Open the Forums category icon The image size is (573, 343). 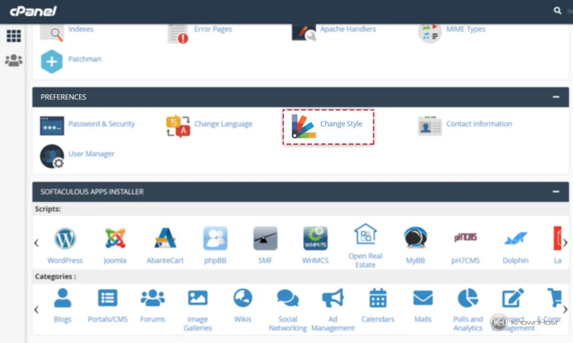(153, 298)
